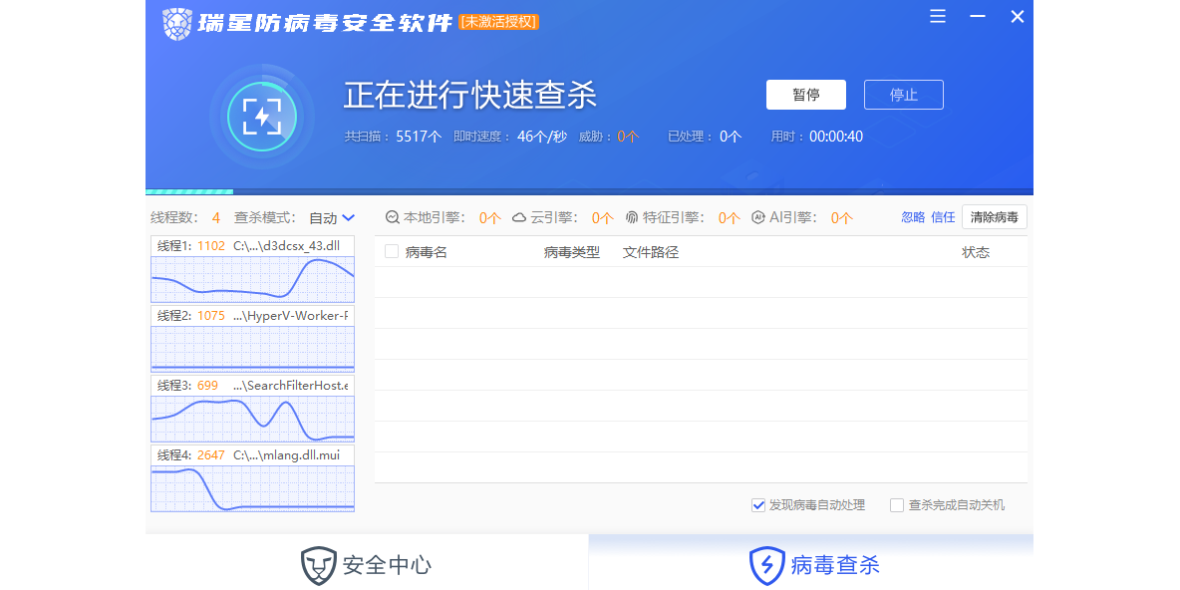Click the 文件路径 column header
The width and height of the screenshot is (1180, 590).
[x=651, y=252]
